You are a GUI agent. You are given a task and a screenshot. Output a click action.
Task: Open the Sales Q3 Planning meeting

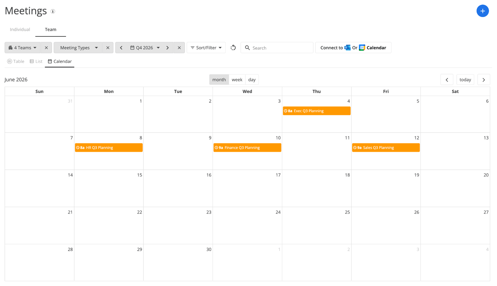click(386, 148)
